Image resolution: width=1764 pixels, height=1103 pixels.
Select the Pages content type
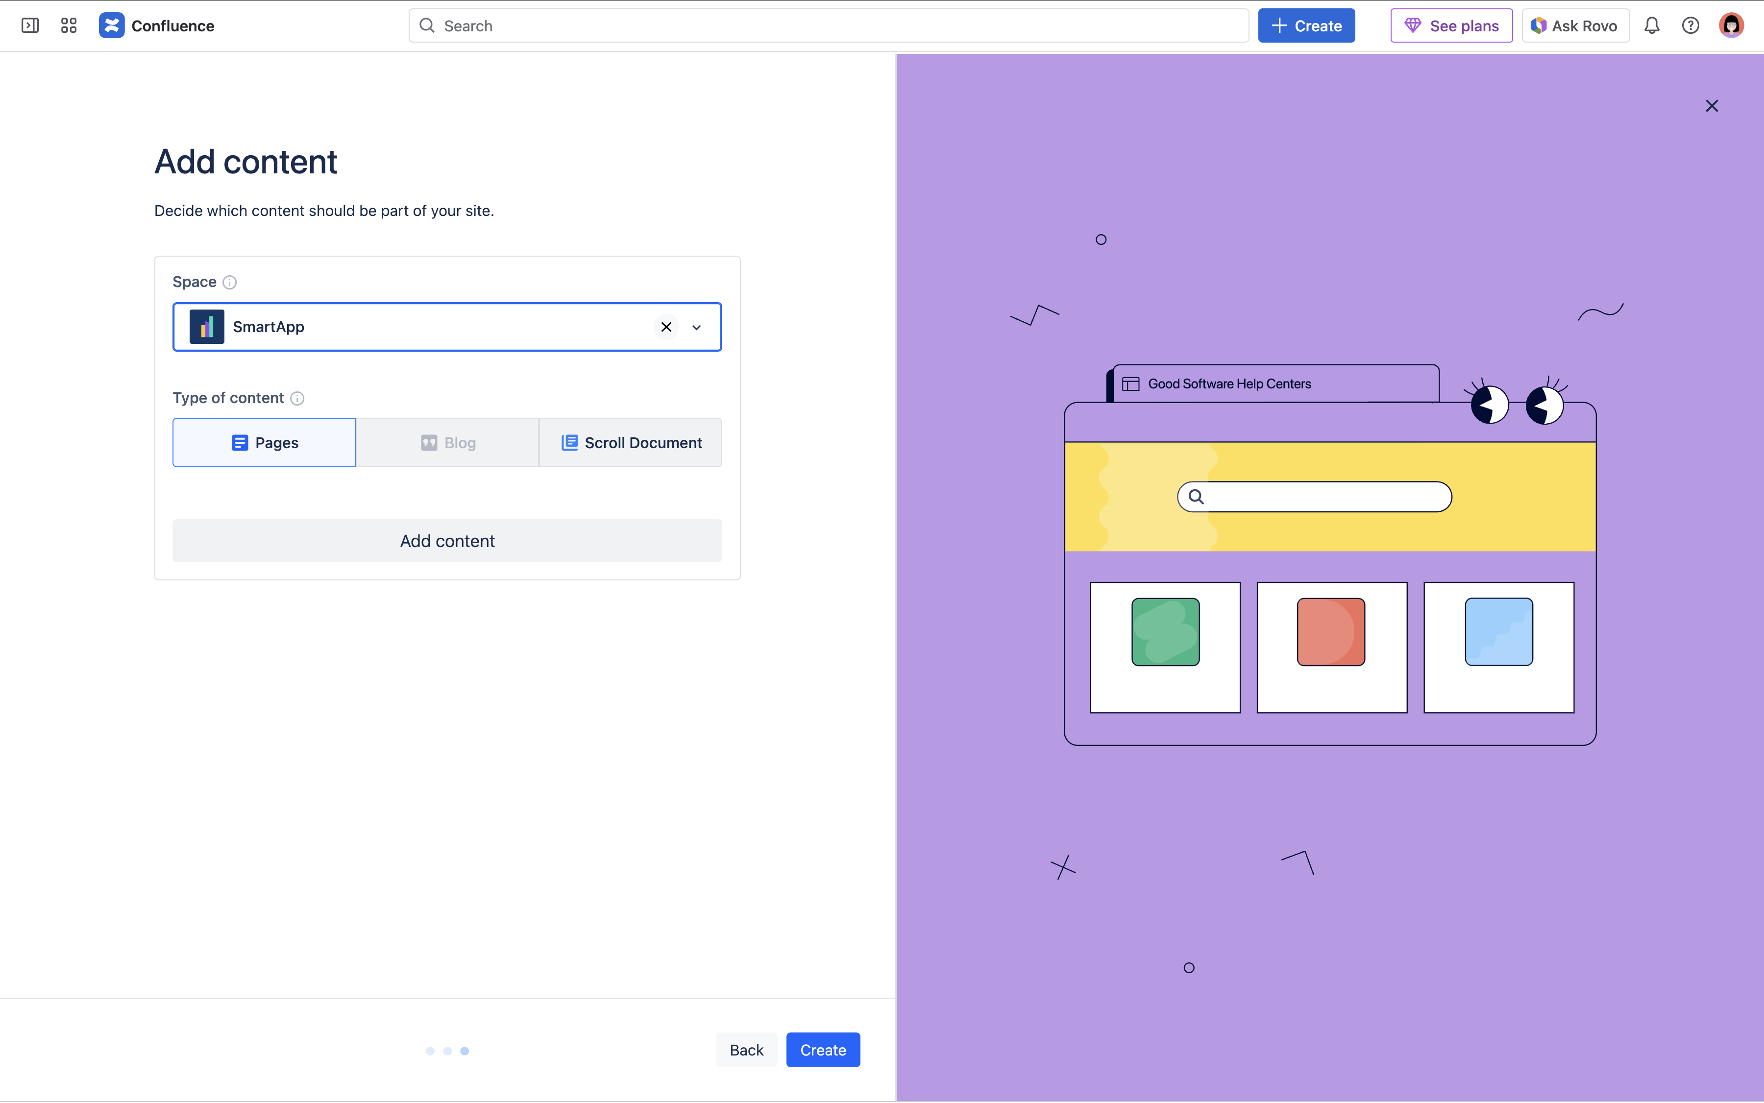click(x=264, y=443)
